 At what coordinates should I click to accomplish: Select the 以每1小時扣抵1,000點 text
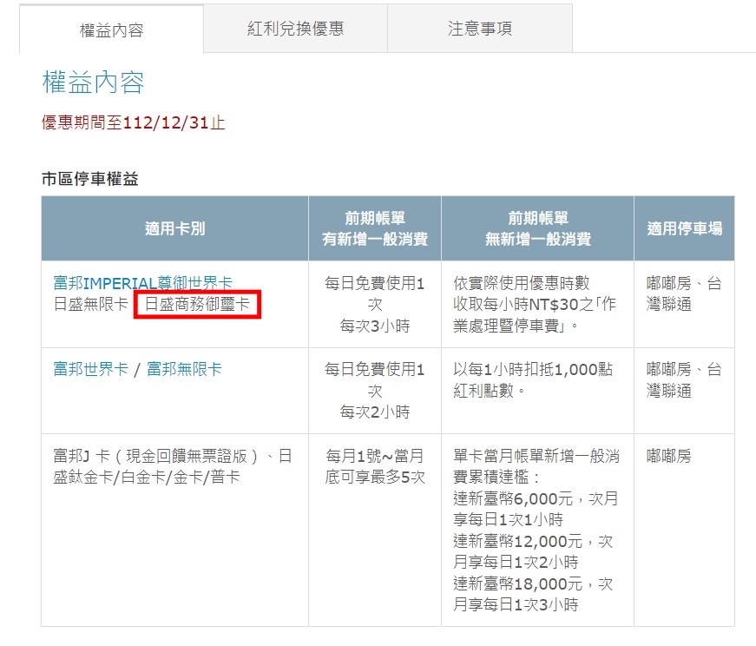tap(533, 369)
